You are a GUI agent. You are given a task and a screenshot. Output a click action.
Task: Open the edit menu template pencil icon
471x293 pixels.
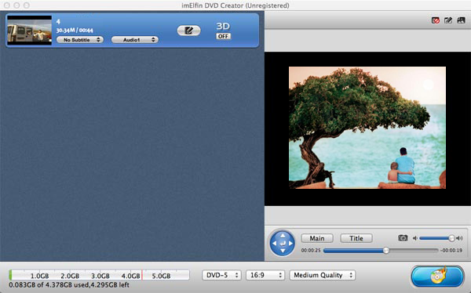click(448, 20)
